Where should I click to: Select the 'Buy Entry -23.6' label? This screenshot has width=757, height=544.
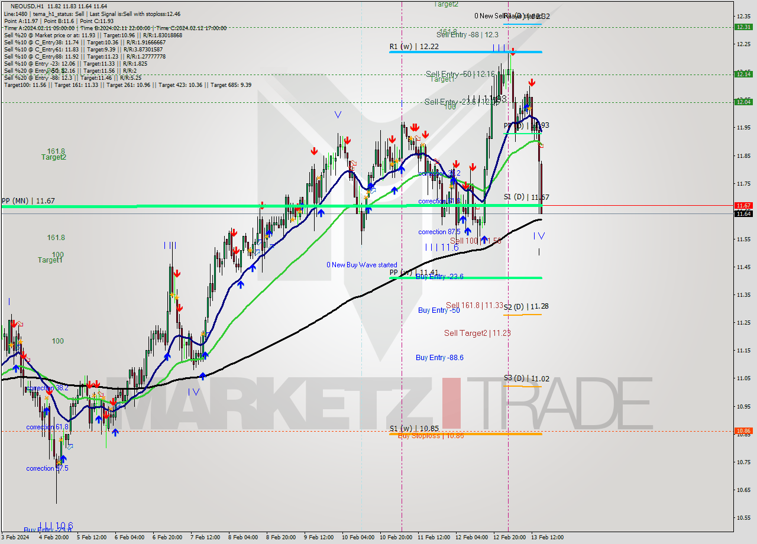439,276
